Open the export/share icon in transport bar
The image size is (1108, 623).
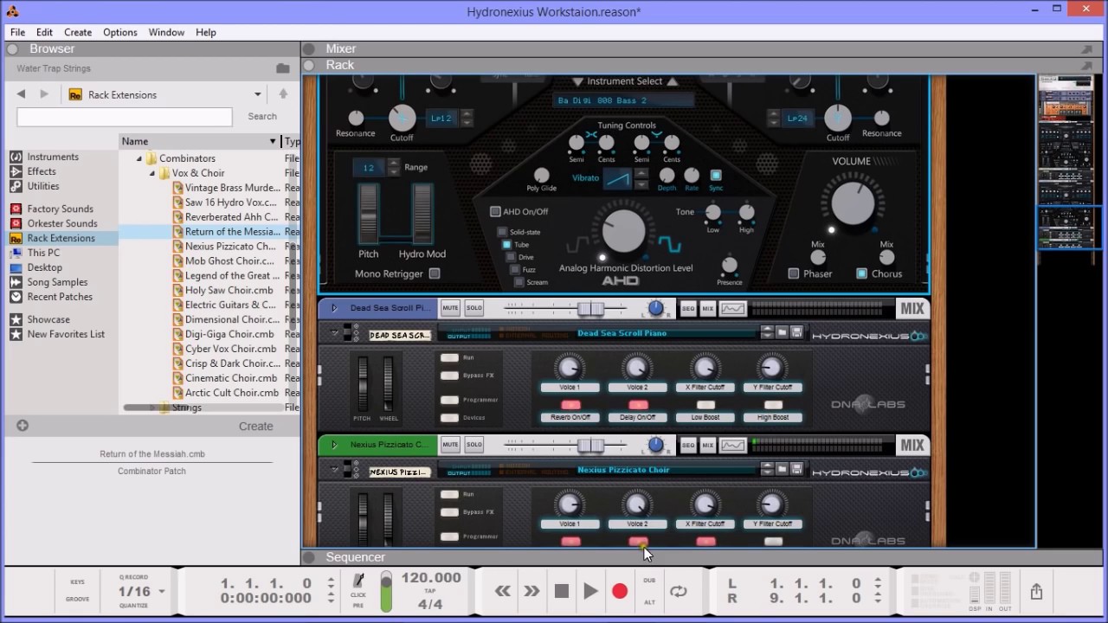coord(1036,592)
